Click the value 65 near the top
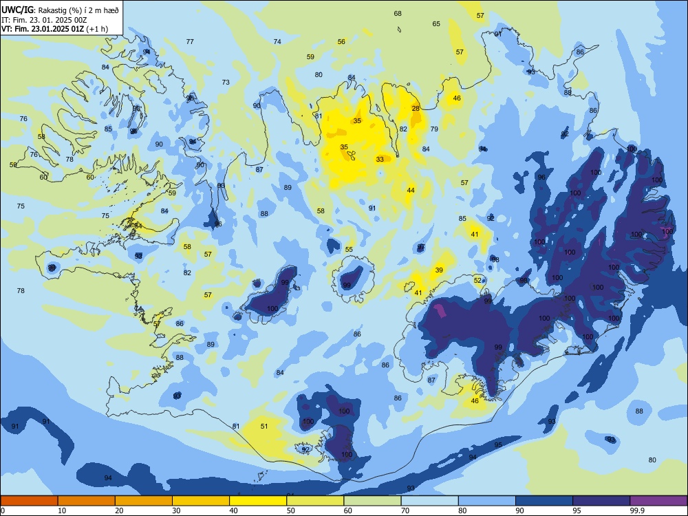This screenshot has height=516, width=688. point(436,24)
